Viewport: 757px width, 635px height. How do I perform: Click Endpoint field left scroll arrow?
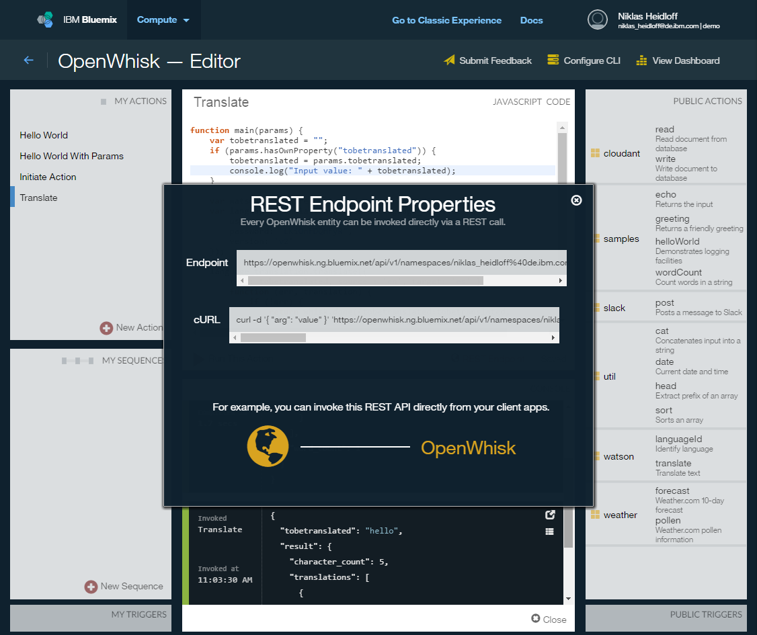pos(242,281)
